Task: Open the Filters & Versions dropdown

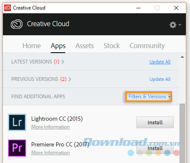Action: click(x=148, y=97)
